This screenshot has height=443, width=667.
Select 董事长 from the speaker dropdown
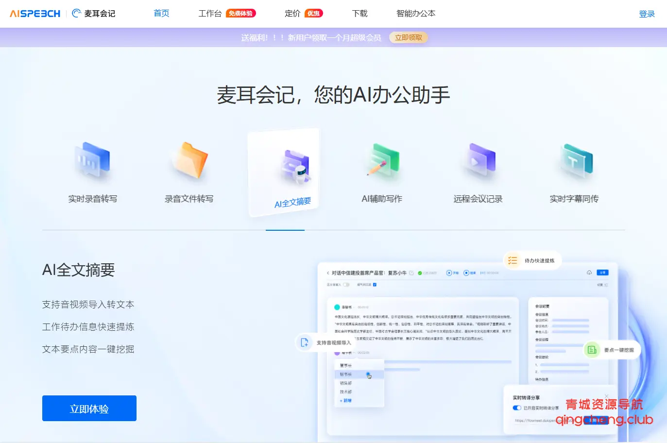(345, 365)
